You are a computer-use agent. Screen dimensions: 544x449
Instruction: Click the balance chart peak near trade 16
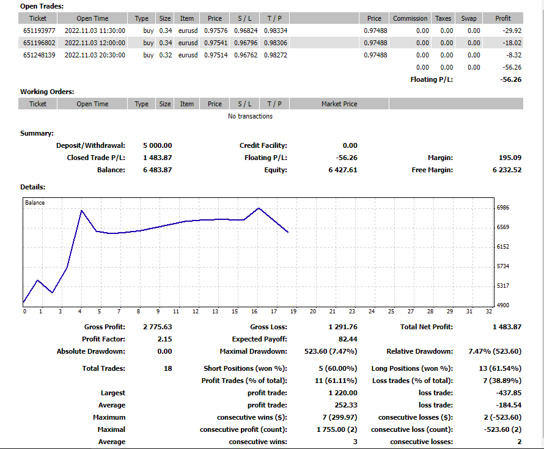tap(259, 208)
